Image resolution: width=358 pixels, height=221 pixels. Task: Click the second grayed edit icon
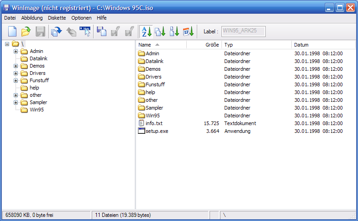(x=130, y=31)
